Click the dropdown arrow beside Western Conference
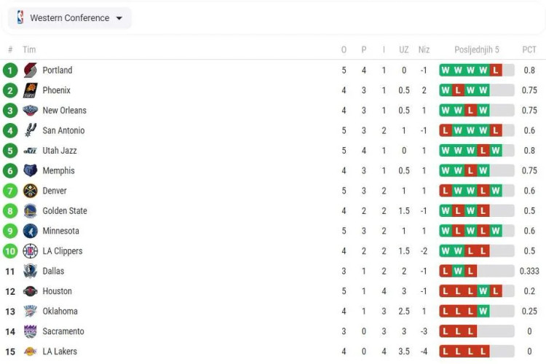Image resolution: width=546 pixels, height=364 pixels. [119, 18]
